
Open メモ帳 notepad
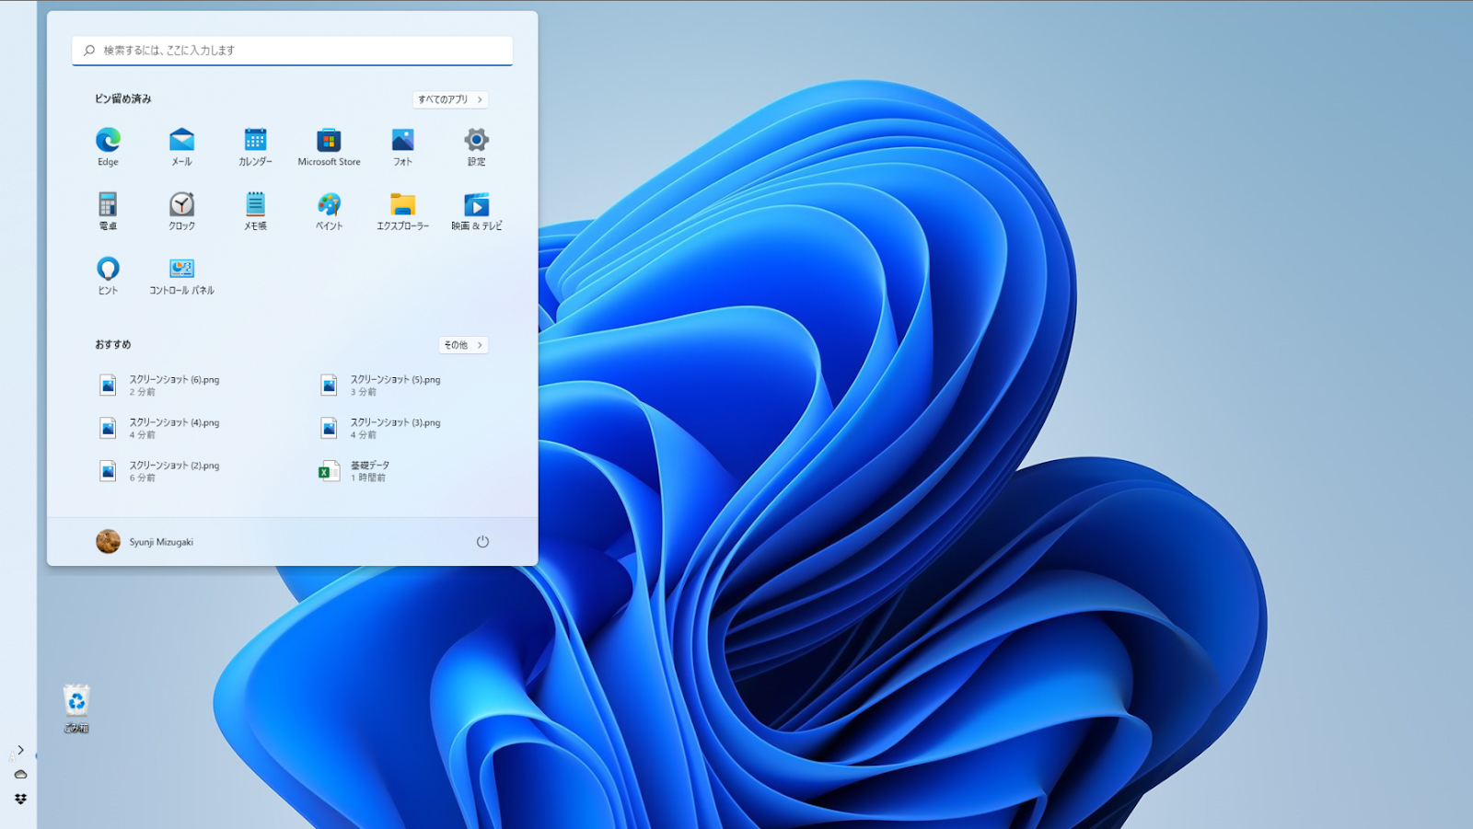[x=255, y=211]
